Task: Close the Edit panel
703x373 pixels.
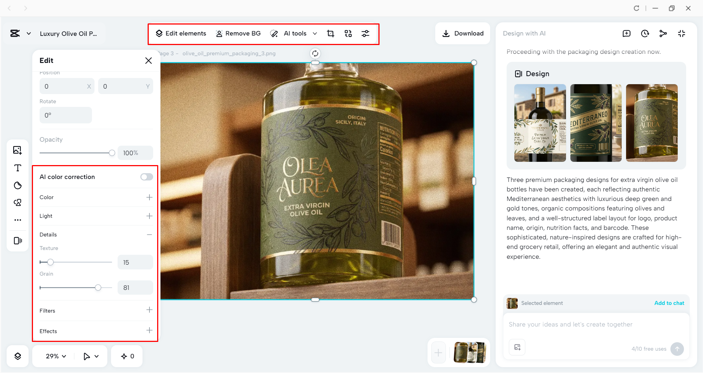Action: [148, 60]
